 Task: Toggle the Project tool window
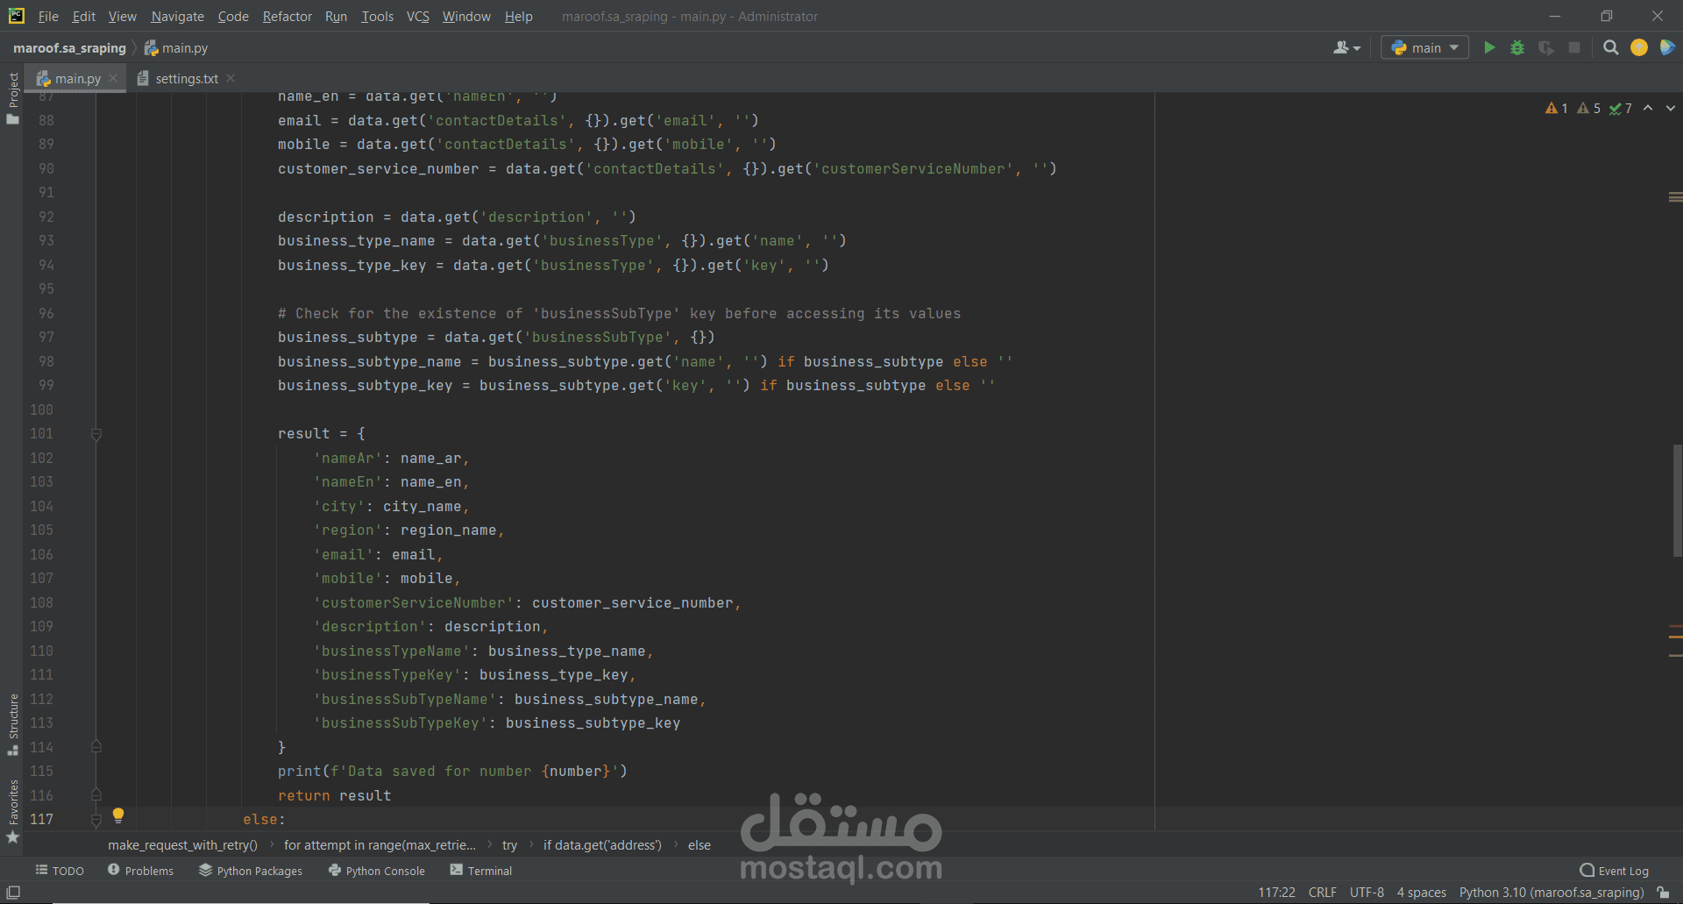pos(12,97)
